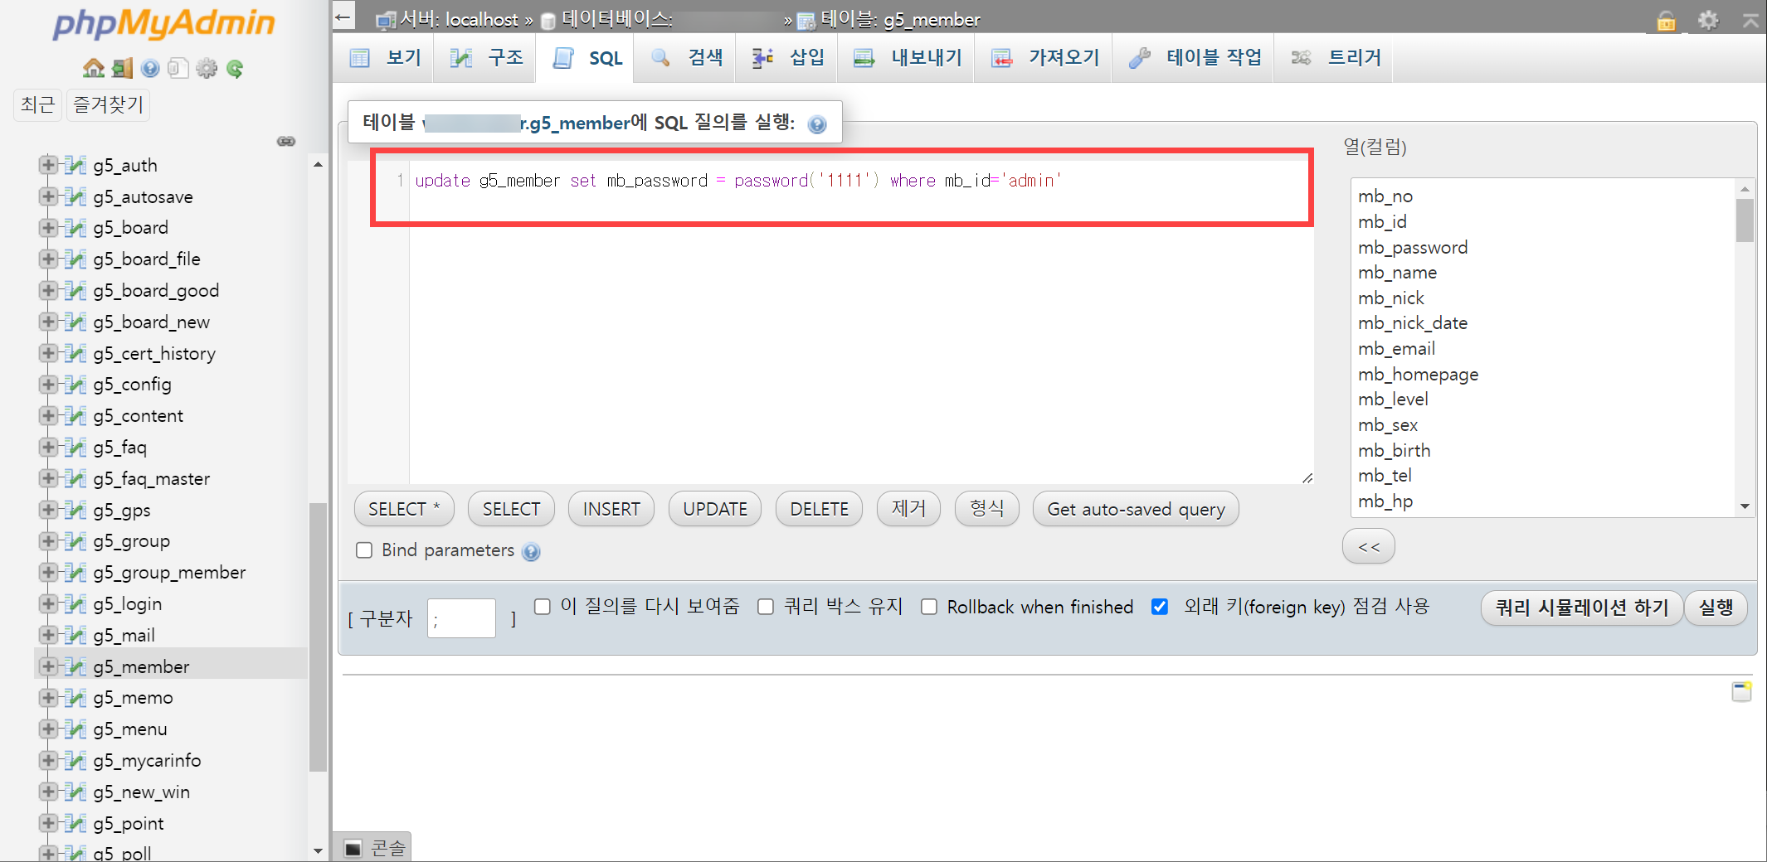The height and width of the screenshot is (862, 1767).
Task: Open the settings gear at top right
Action: [1708, 20]
